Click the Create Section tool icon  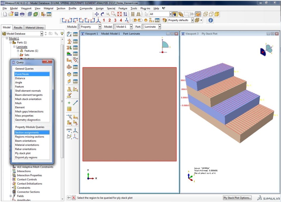coord(69,41)
